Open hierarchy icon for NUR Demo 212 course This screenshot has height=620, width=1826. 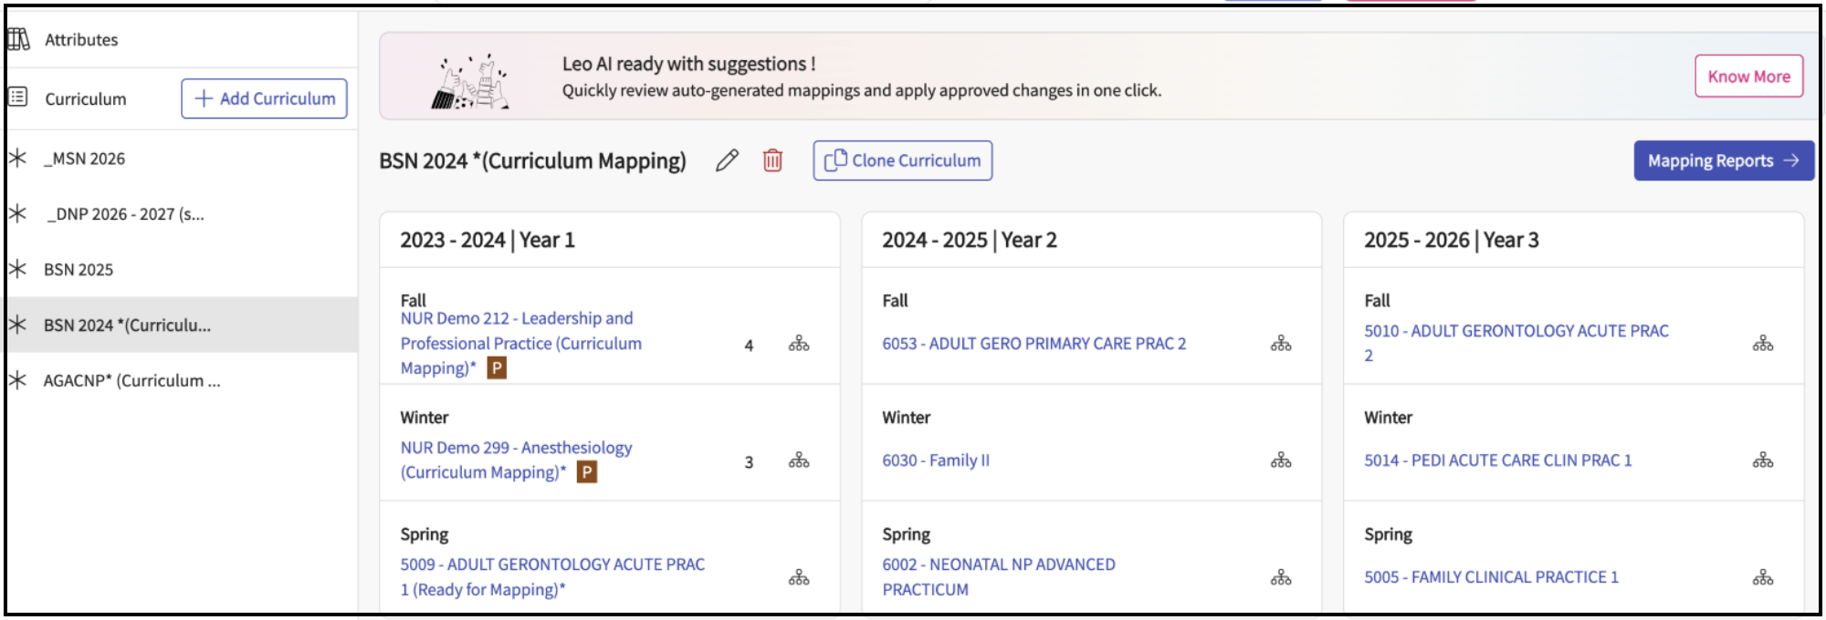(799, 344)
